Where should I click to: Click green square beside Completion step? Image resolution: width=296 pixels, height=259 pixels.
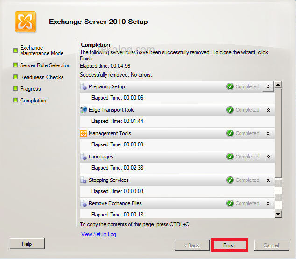(15, 100)
